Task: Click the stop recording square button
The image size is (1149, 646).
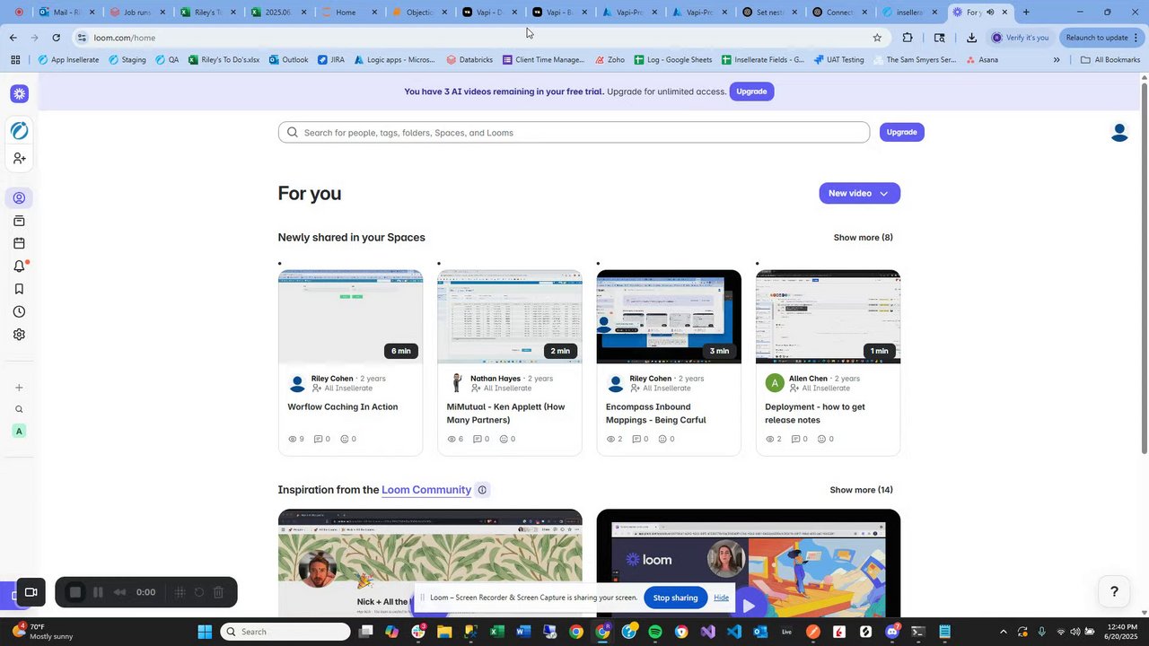Action: pos(75,592)
